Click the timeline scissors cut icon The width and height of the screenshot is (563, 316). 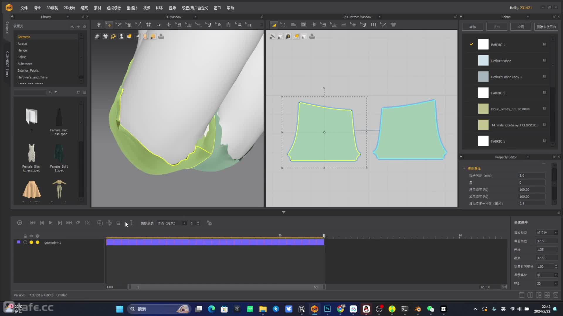(x=109, y=223)
